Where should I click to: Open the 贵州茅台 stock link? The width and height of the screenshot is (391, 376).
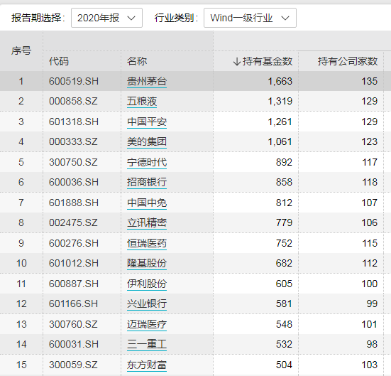[147, 82]
